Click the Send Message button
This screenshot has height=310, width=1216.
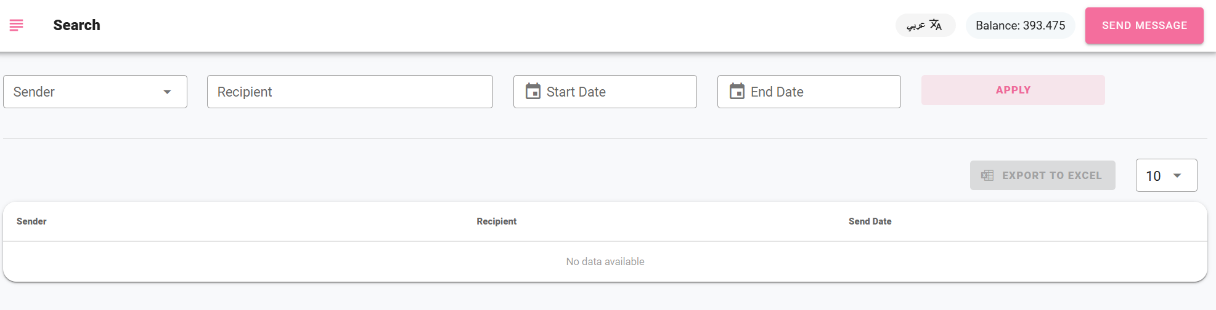(1145, 25)
